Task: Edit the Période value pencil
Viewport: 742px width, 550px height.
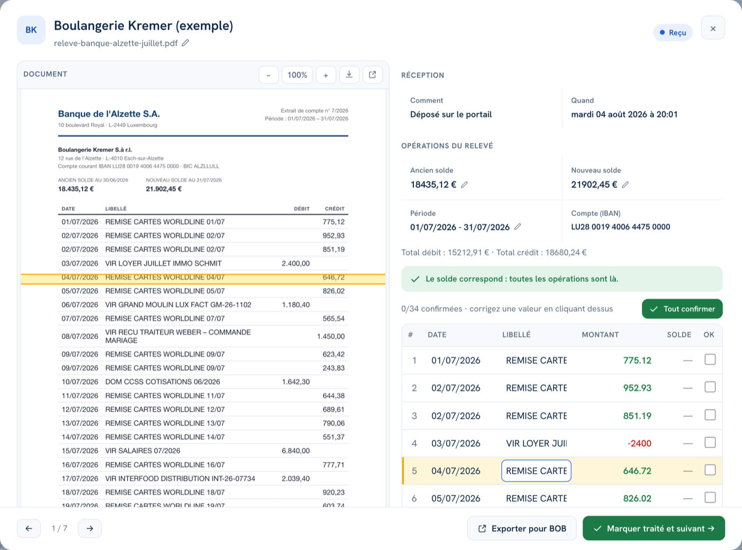Action: tap(518, 227)
